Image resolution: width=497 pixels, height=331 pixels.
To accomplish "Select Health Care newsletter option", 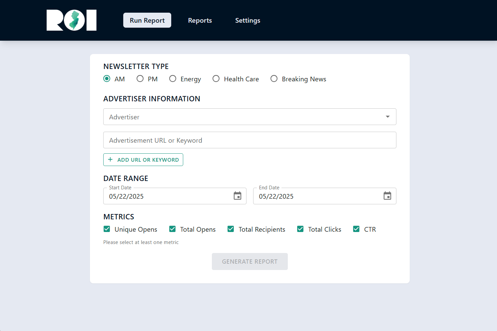I will [216, 79].
